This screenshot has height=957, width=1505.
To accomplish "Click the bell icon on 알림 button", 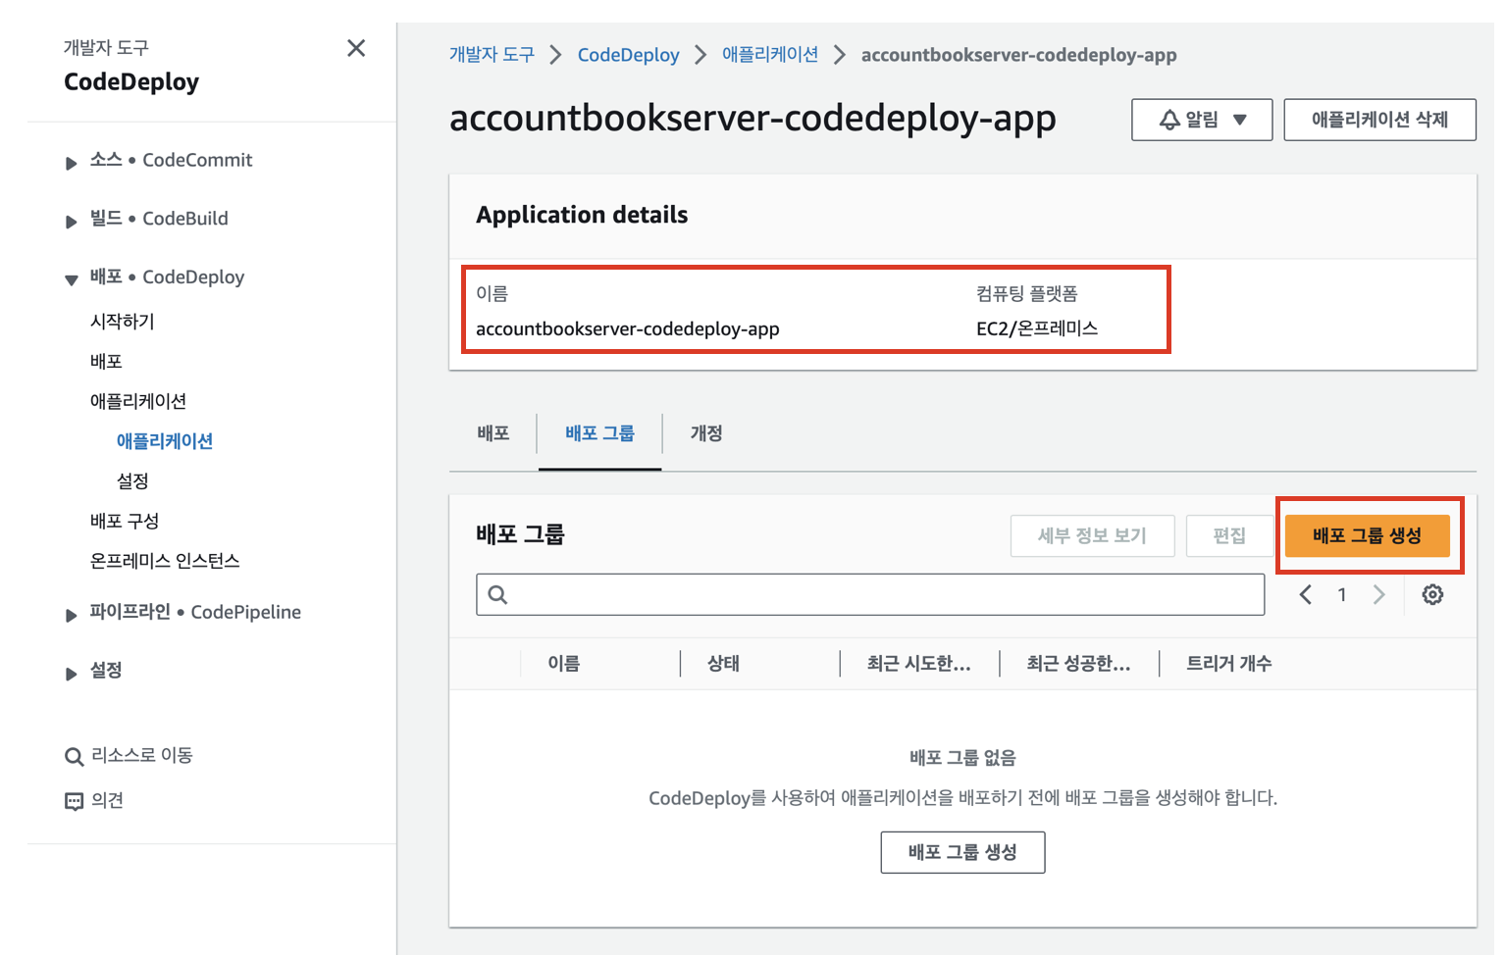I will click(x=1169, y=120).
